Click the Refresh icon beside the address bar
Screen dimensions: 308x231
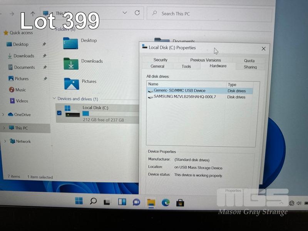click(137, 13)
